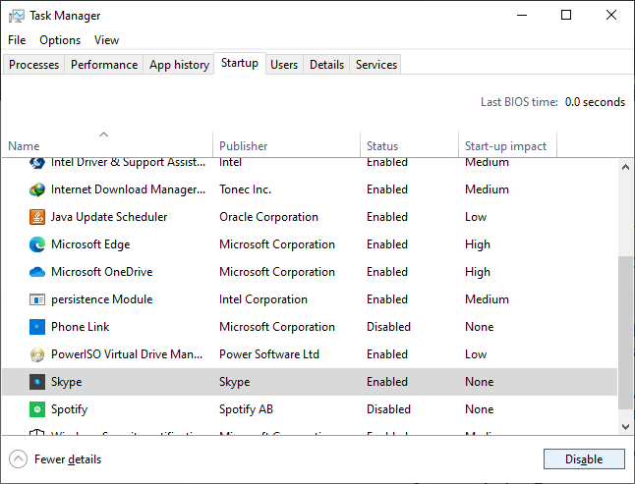Click OneDrive's High impact cell
Screen dimensions: 635x484
tap(478, 272)
